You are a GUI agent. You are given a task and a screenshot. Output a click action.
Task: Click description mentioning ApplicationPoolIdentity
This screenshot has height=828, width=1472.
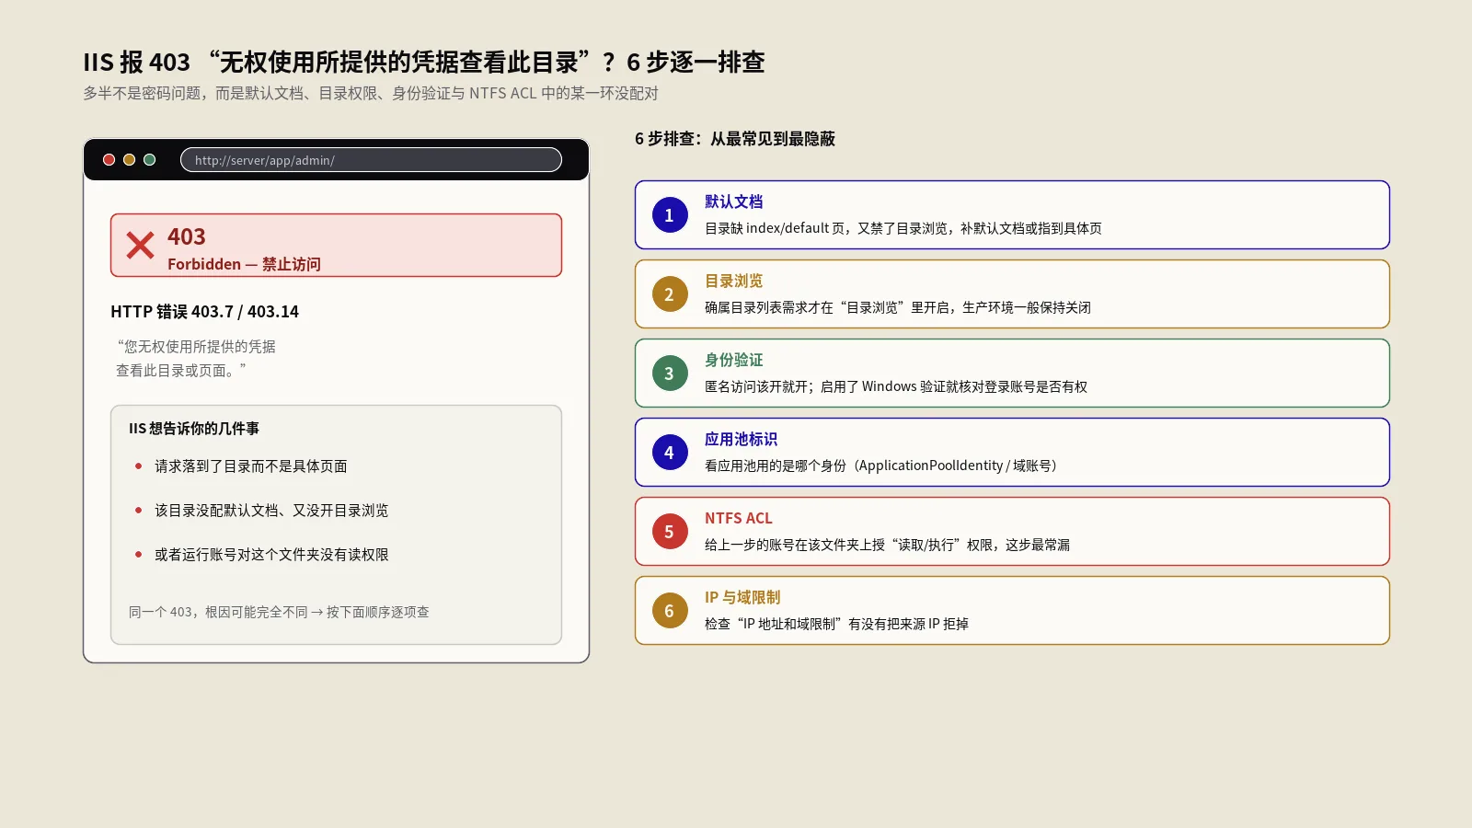point(883,466)
